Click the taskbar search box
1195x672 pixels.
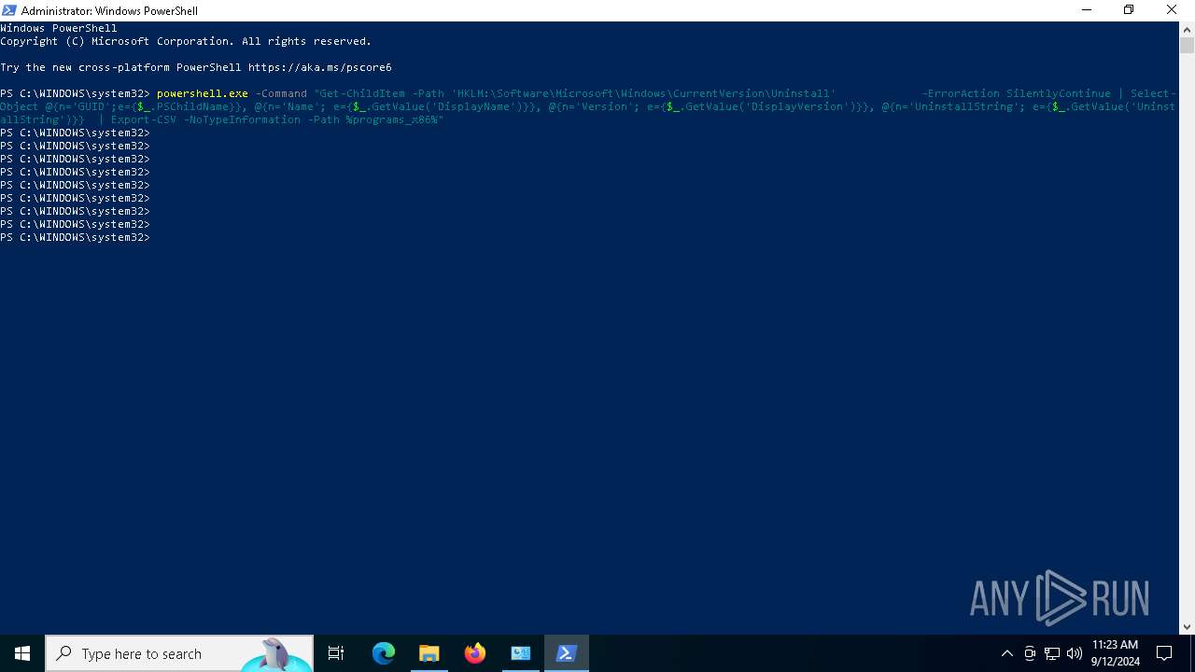pyautogui.click(x=179, y=653)
